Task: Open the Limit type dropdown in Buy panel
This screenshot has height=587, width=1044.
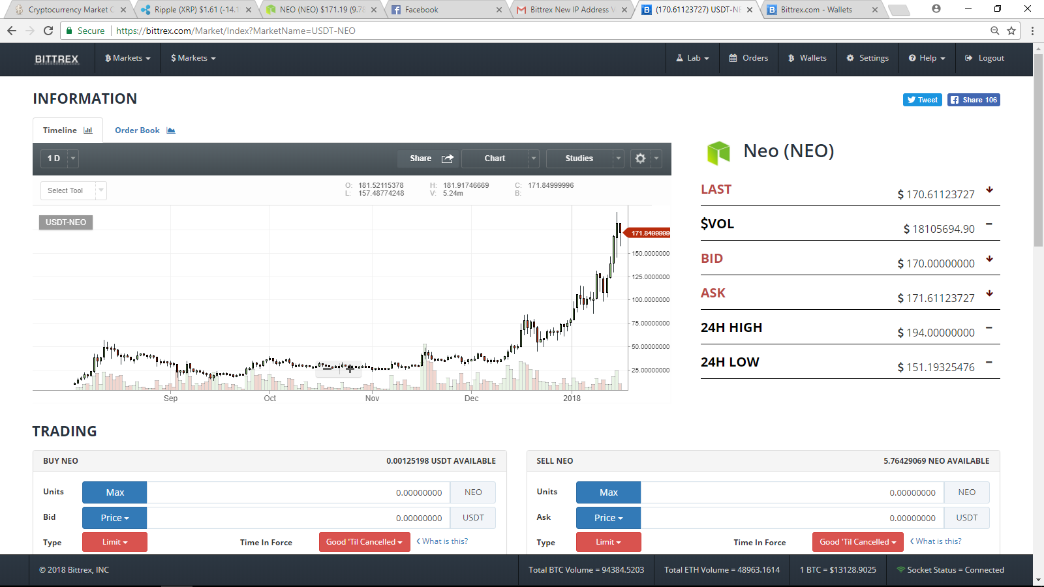Action: pos(115,542)
